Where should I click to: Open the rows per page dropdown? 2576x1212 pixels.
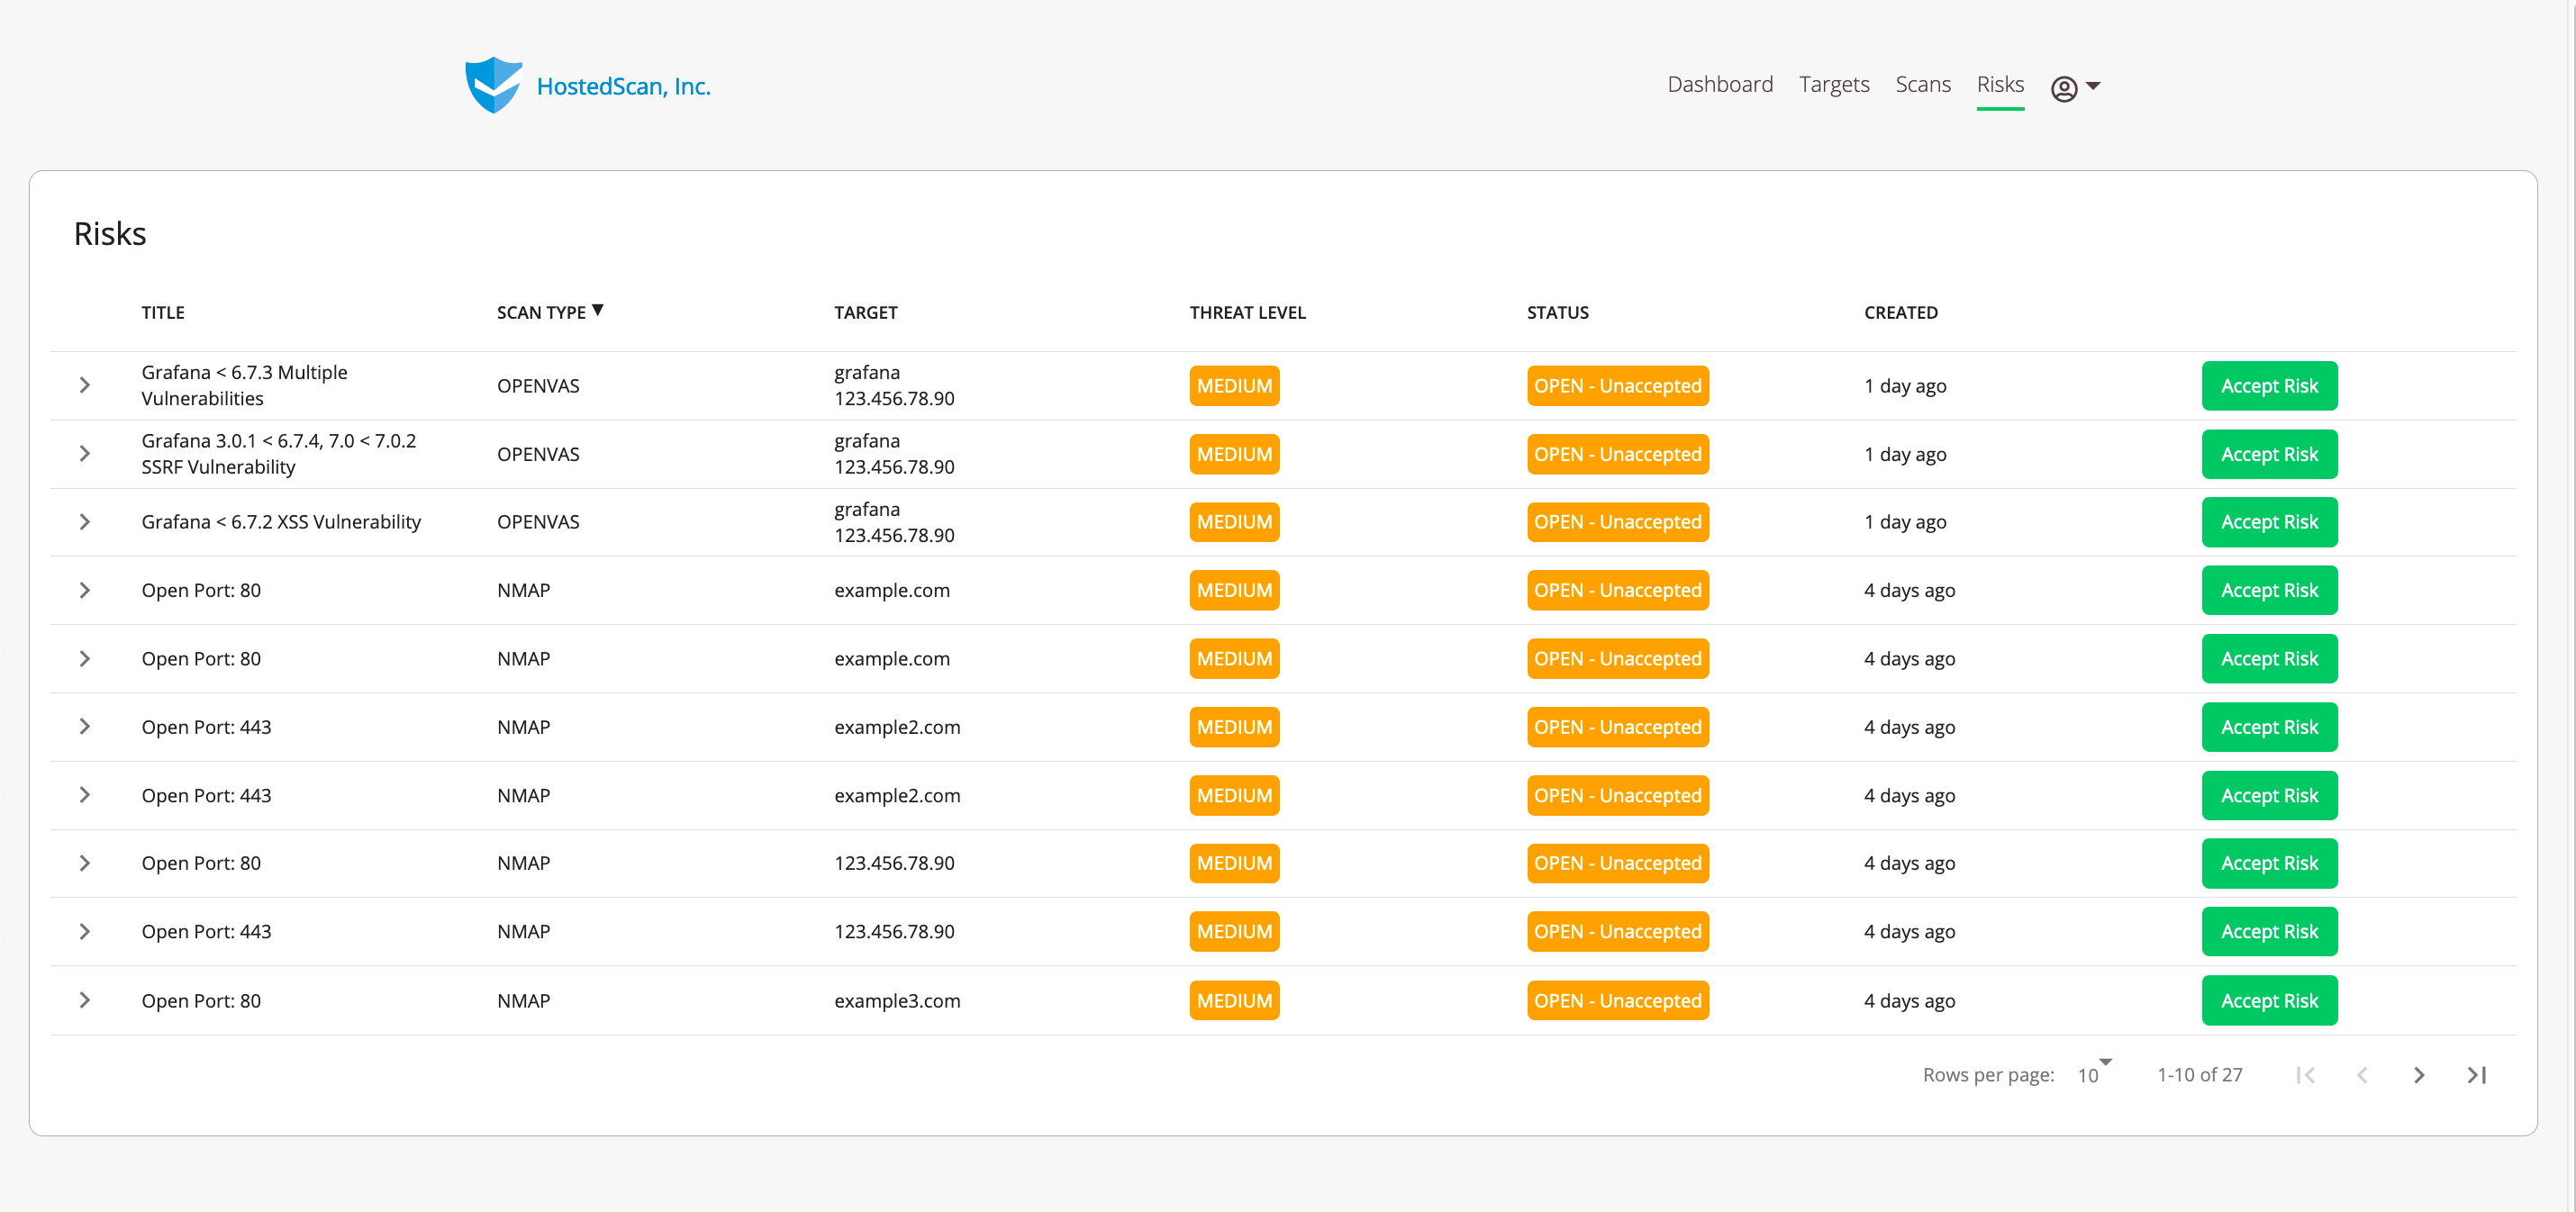[x=2094, y=1074]
